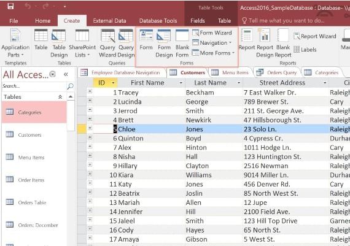Screen dimensions: 350x246
Task: Click the cell containing Newkirk
Action: [214, 120]
